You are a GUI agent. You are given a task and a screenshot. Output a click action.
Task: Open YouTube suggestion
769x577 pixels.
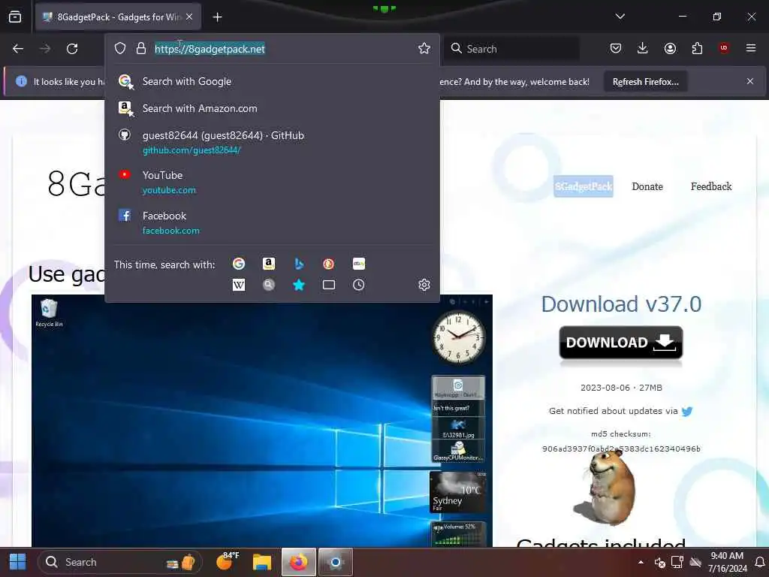pos(272,182)
